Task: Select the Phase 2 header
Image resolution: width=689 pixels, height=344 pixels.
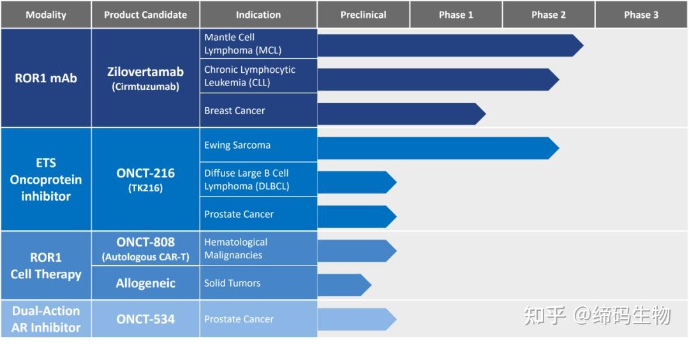Action: (x=549, y=15)
